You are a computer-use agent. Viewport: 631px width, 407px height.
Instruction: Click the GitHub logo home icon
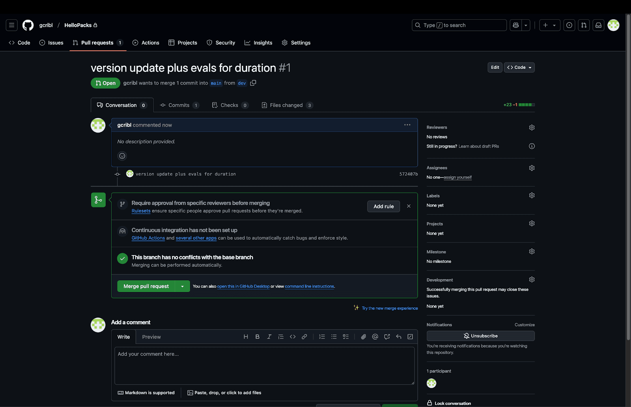click(x=28, y=25)
